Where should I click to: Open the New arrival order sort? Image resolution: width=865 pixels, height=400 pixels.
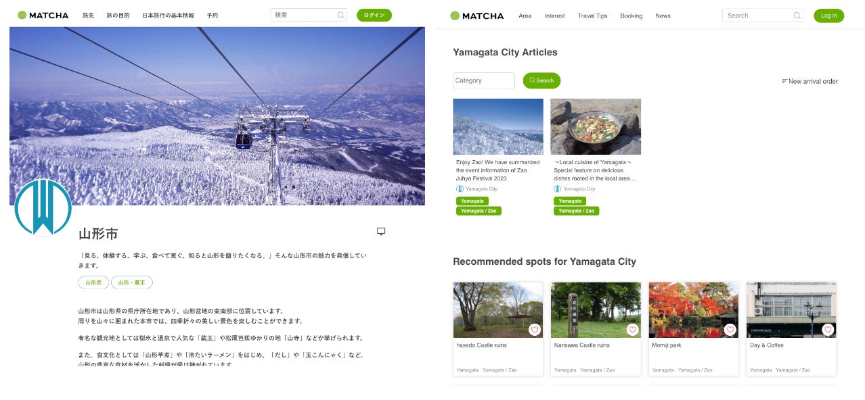(809, 81)
